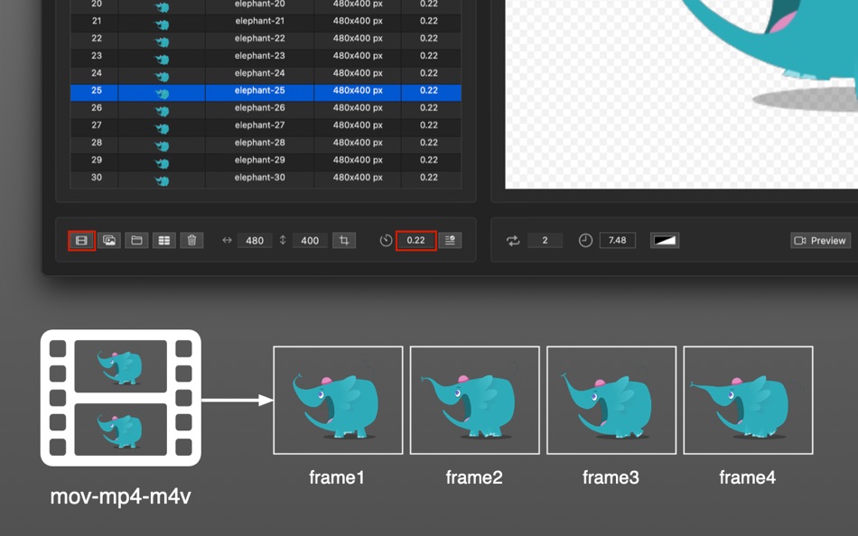Click the width field showing 480

click(255, 241)
